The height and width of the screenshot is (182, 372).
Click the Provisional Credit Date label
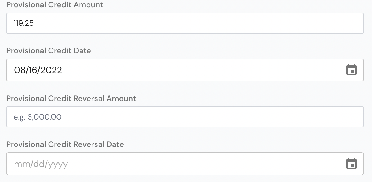click(x=49, y=51)
